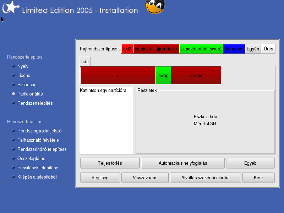Image resolution: width=284 pixels, height=213 pixels.
Task: Click the Lapozóterület (swap) type button
Action: 201,49
